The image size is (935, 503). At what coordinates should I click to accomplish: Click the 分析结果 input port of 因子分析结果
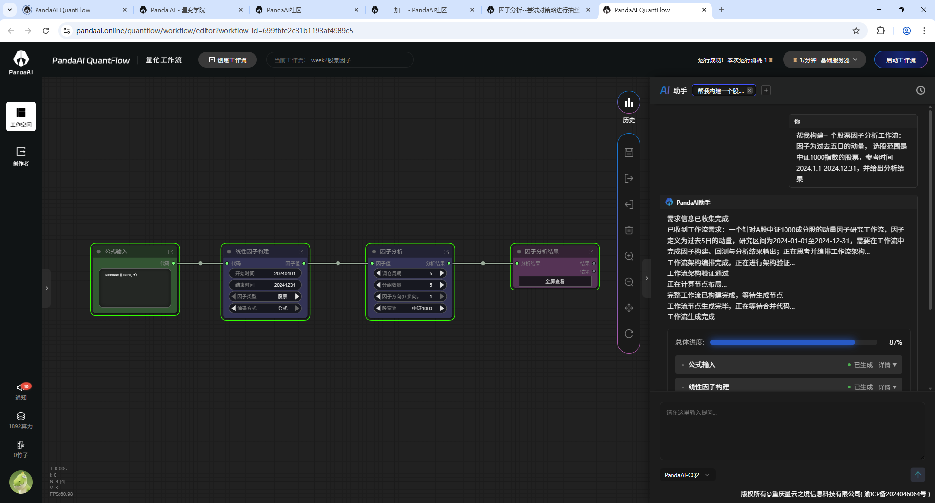[x=517, y=263]
